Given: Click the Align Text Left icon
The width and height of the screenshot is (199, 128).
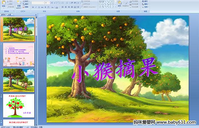Looking at the screenshot, I should [63, 7].
